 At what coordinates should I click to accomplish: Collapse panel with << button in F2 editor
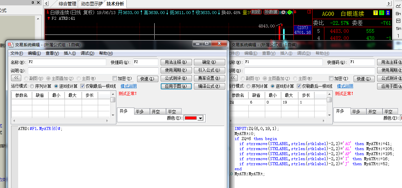pyautogui.click(x=16, y=78)
